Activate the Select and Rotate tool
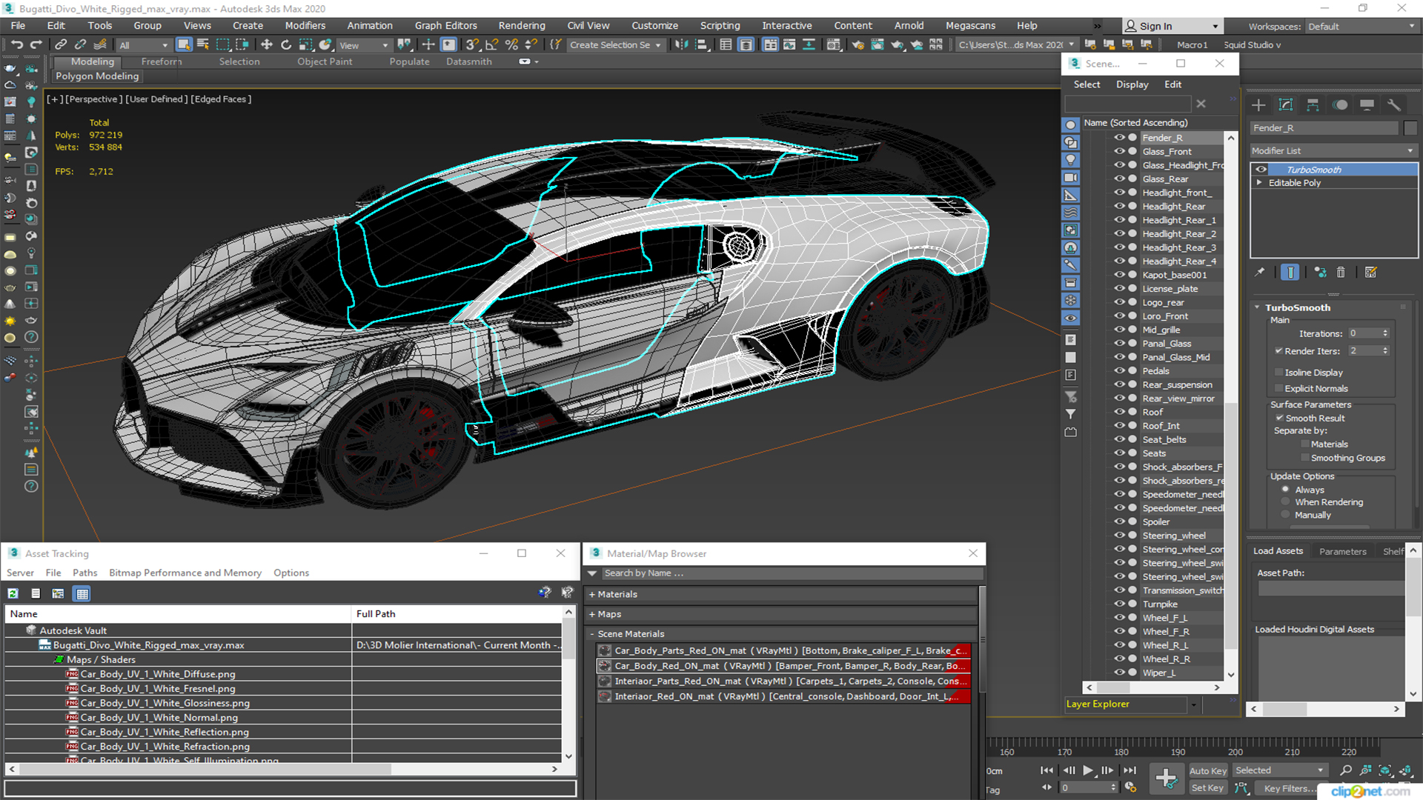The height and width of the screenshot is (800, 1423). coord(286,44)
